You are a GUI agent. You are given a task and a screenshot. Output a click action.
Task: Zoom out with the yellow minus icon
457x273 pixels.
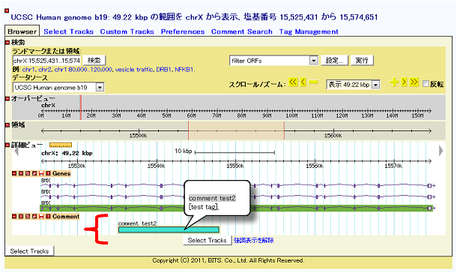click(x=313, y=82)
